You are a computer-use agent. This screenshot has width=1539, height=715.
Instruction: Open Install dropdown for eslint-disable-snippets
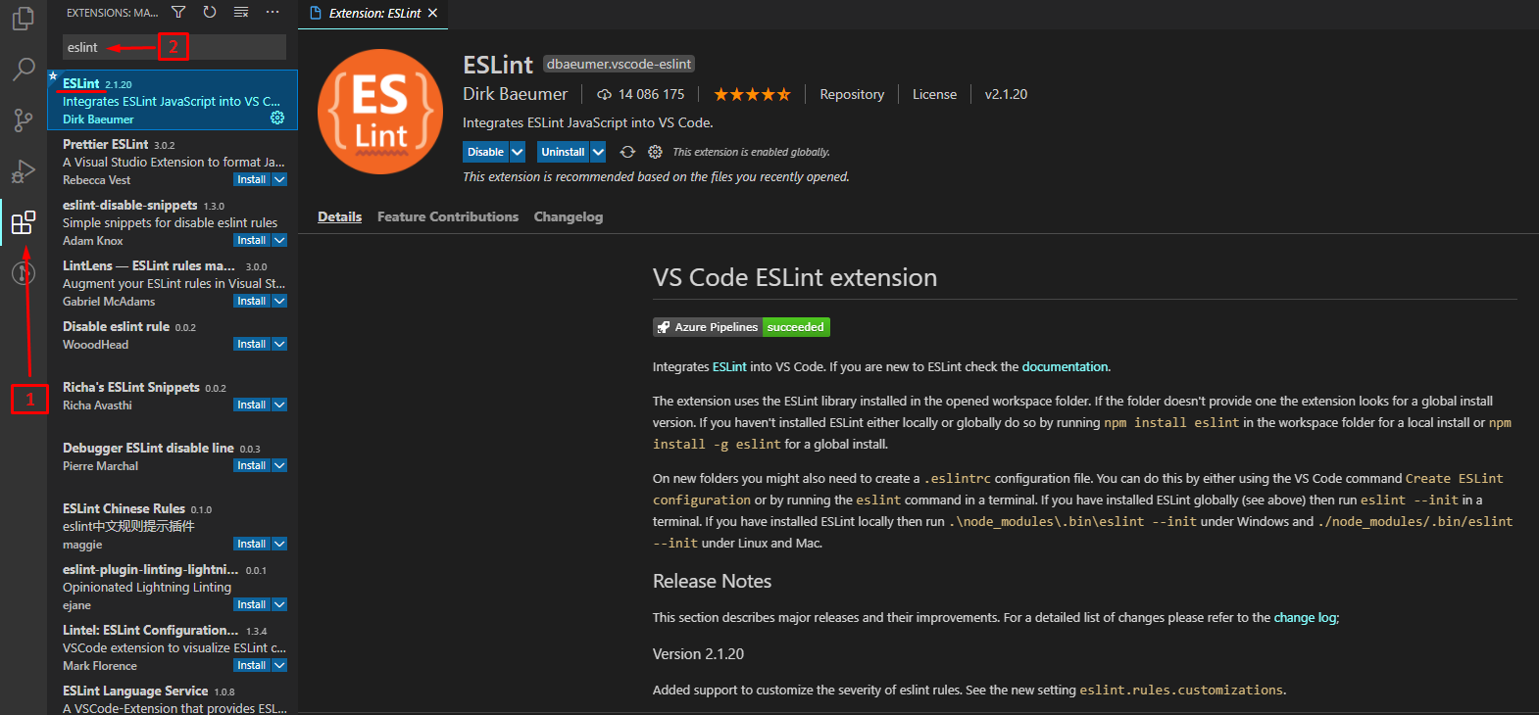pyautogui.click(x=279, y=240)
